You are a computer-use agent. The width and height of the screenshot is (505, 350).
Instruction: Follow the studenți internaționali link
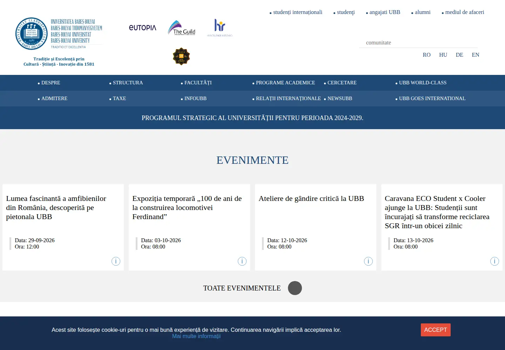pos(298,12)
